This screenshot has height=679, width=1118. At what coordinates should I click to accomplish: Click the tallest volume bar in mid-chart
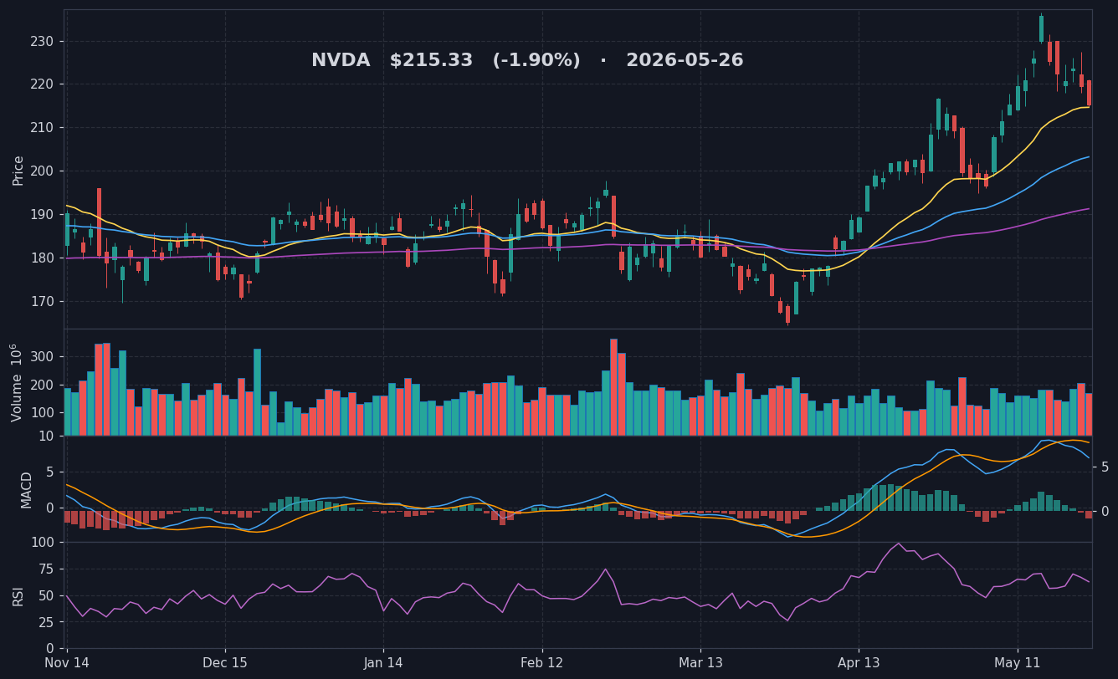pyautogui.click(x=613, y=387)
